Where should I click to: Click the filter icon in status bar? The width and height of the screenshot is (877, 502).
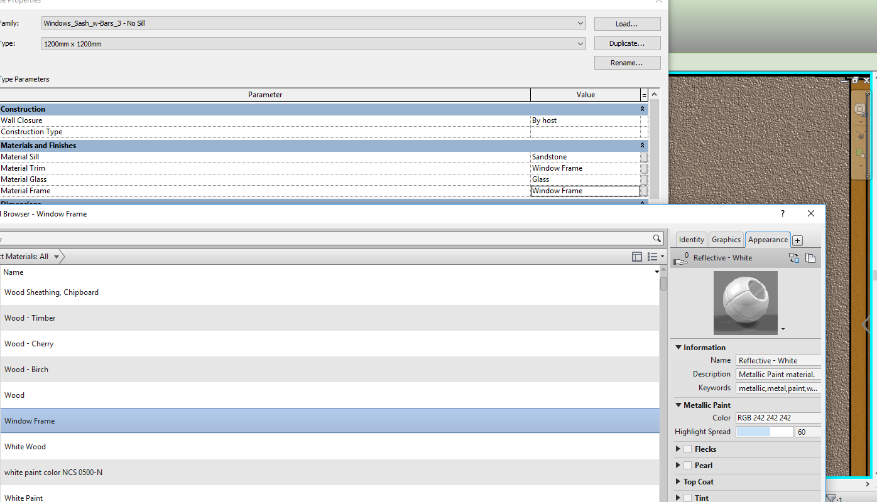(831, 498)
